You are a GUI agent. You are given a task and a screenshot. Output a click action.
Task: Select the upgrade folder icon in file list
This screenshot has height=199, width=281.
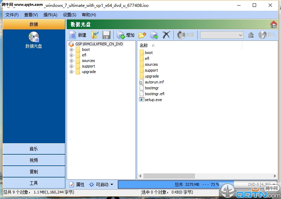point(142,76)
